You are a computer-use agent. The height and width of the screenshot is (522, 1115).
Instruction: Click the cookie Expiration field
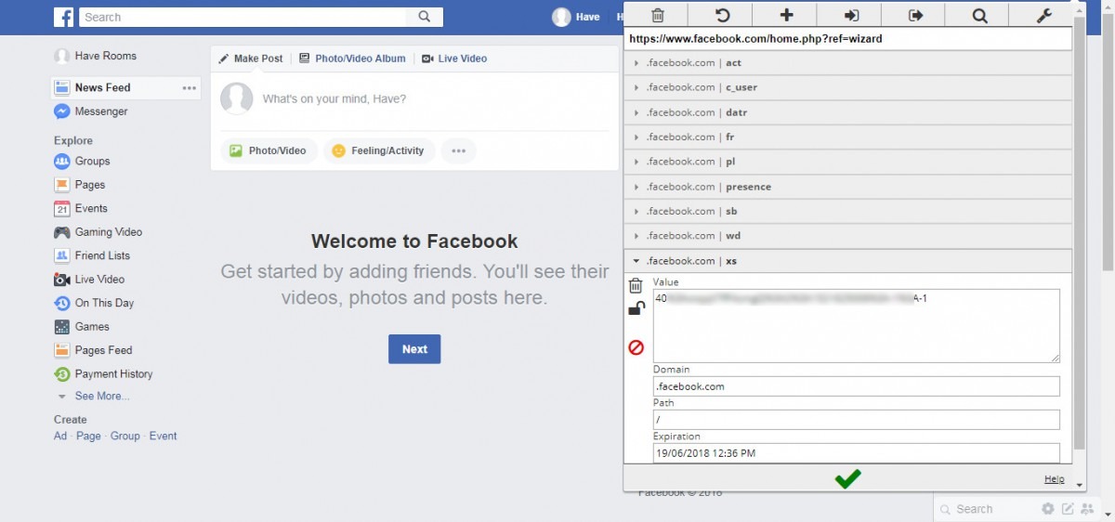tap(857, 453)
